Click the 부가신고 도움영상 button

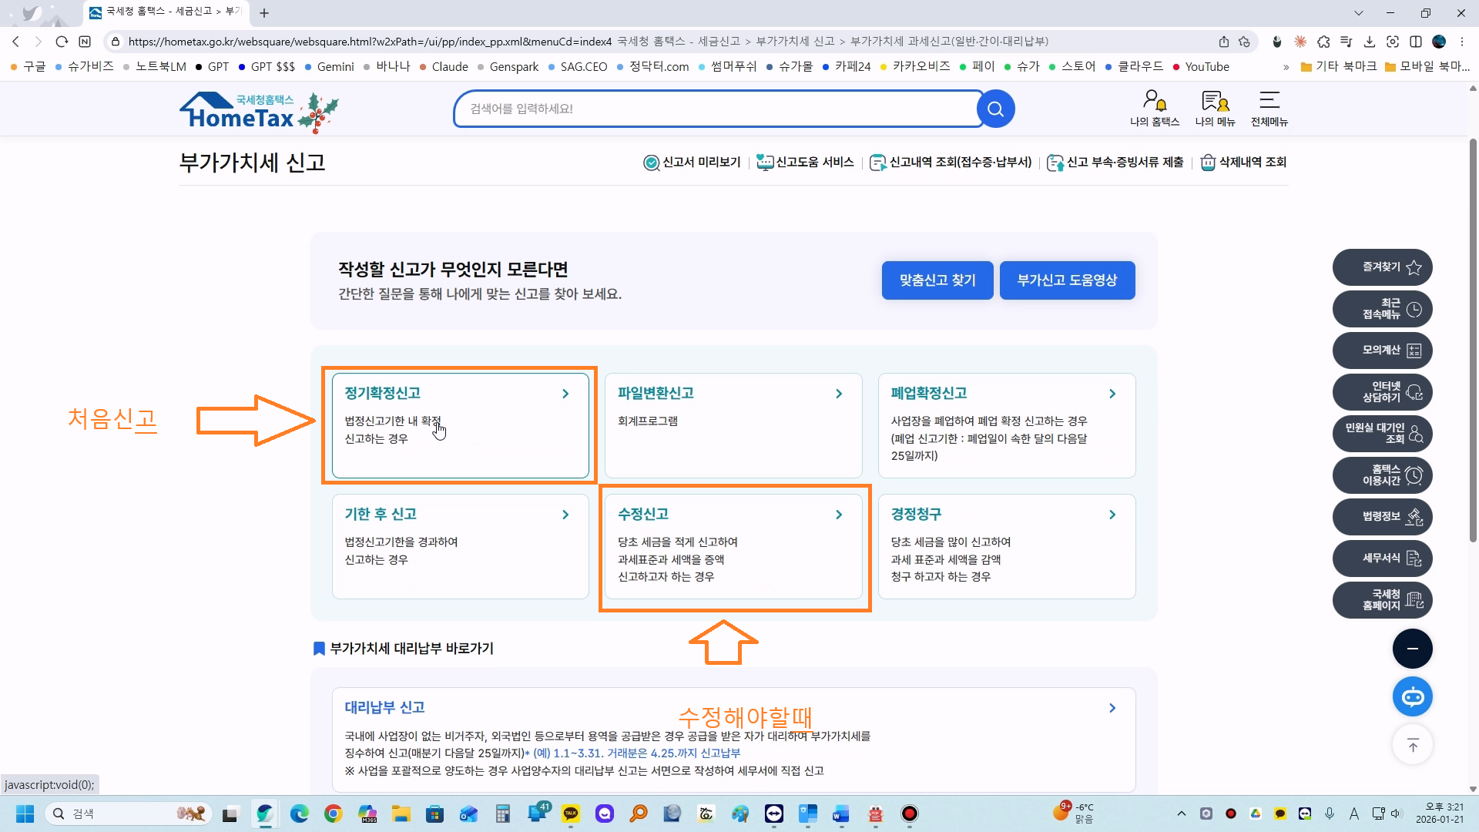(1067, 280)
